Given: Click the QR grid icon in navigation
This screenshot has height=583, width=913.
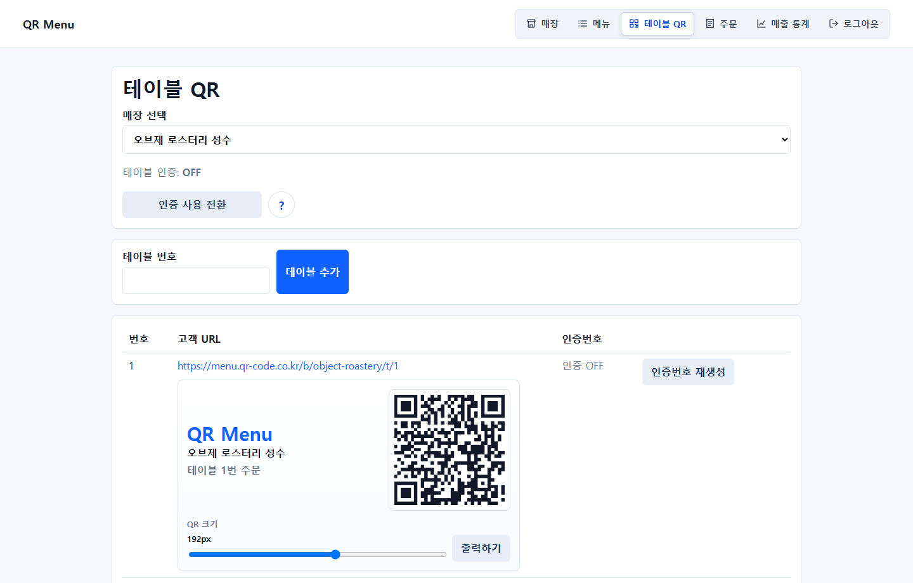Looking at the screenshot, I should [x=634, y=23].
